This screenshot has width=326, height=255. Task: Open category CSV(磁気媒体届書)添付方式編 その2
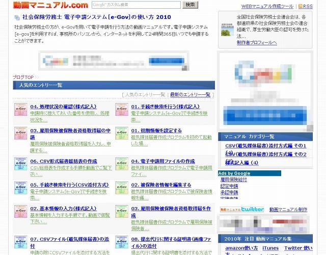point(265,154)
